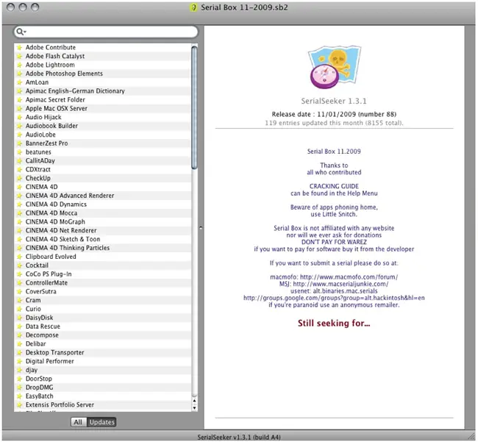The image size is (478, 442).
Task: Select Apimac Secret Folder entry
Action: click(x=103, y=100)
